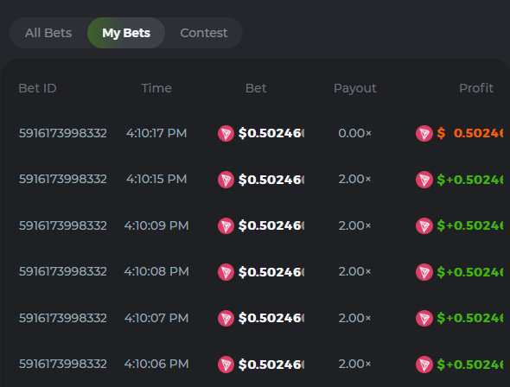Select the My Bets tab

[126, 33]
